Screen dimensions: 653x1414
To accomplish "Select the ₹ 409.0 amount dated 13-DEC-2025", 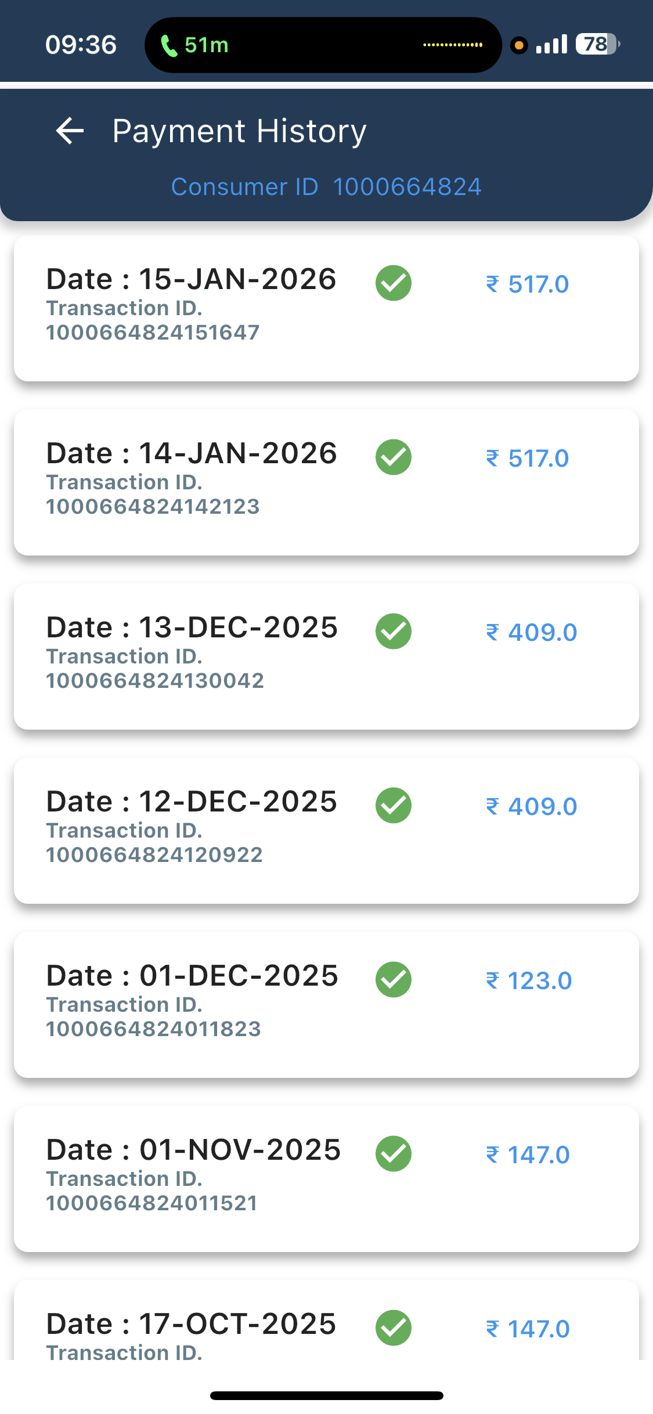I will (531, 633).
